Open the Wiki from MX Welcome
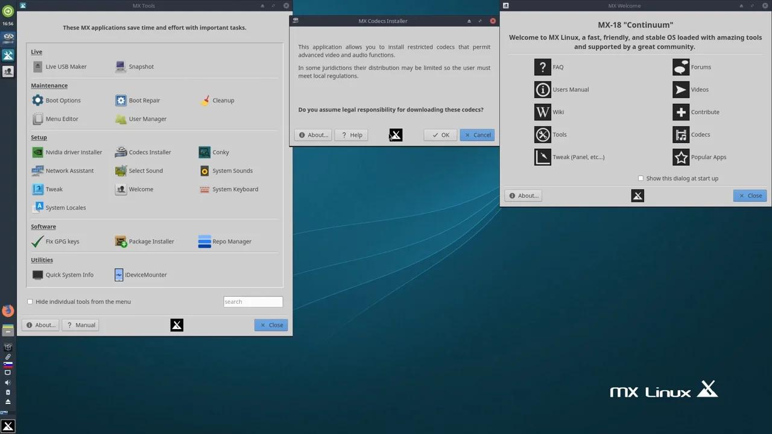This screenshot has height=434, width=772. (558, 112)
